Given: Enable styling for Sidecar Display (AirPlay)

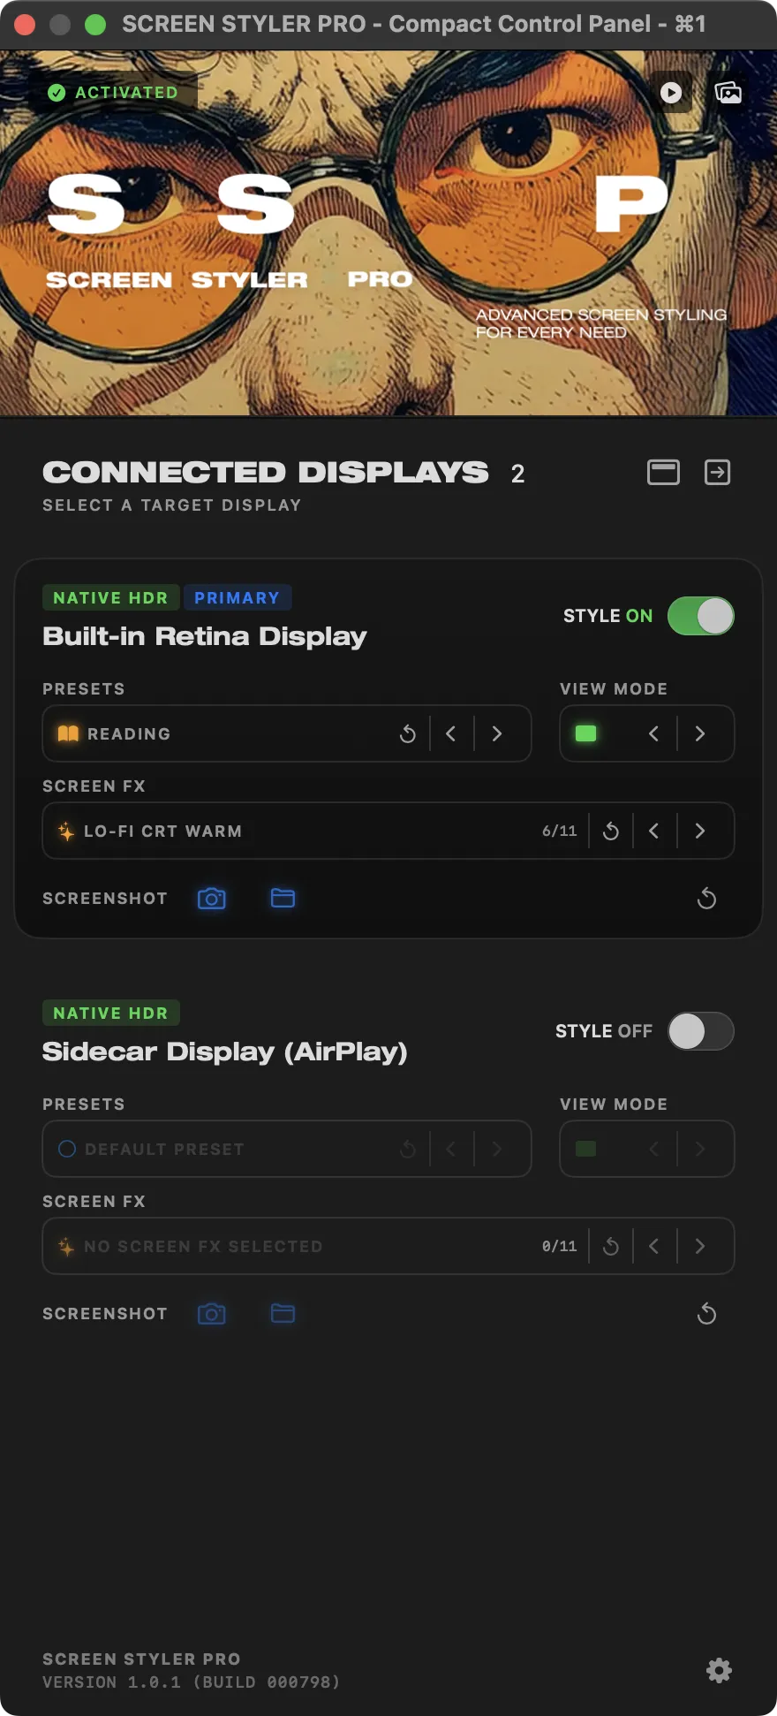Looking at the screenshot, I should point(700,1031).
